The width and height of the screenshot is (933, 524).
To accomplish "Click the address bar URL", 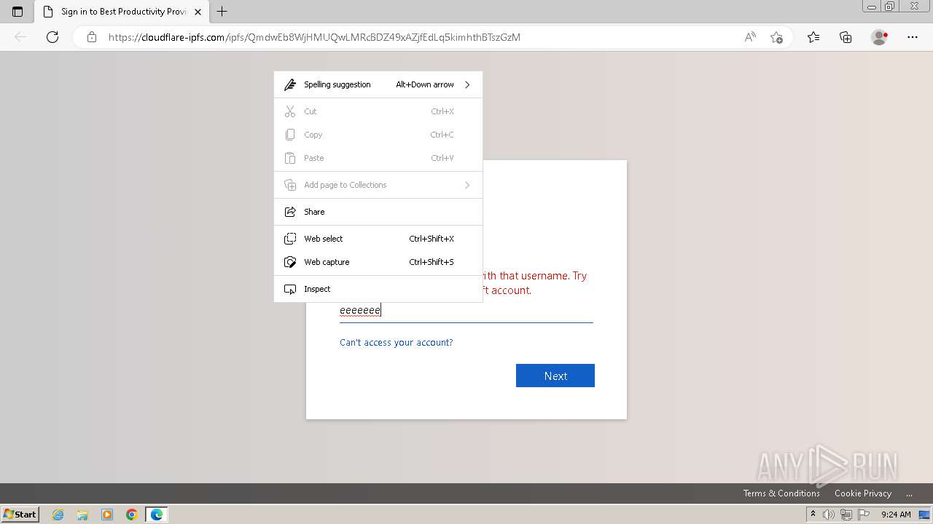I will [x=314, y=37].
